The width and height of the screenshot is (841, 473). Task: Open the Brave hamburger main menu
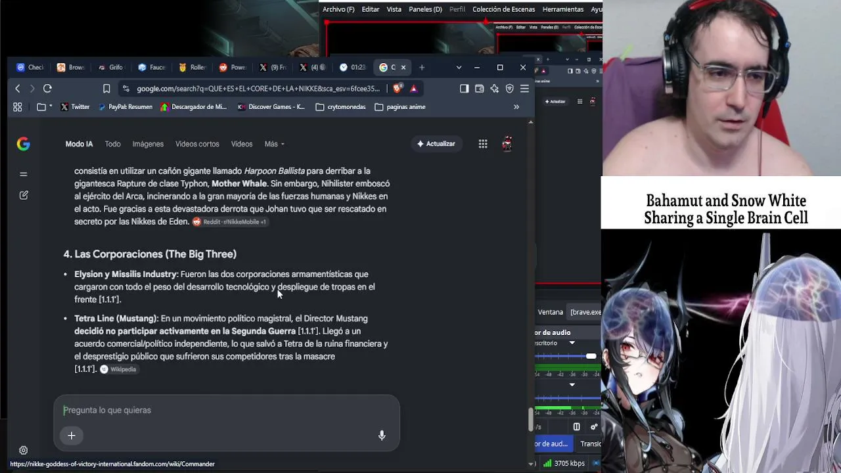click(524, 89)
